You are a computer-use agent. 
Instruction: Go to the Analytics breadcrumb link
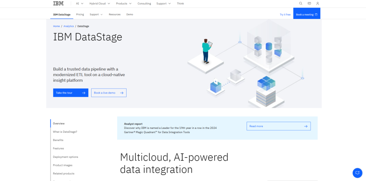point(69,26)
